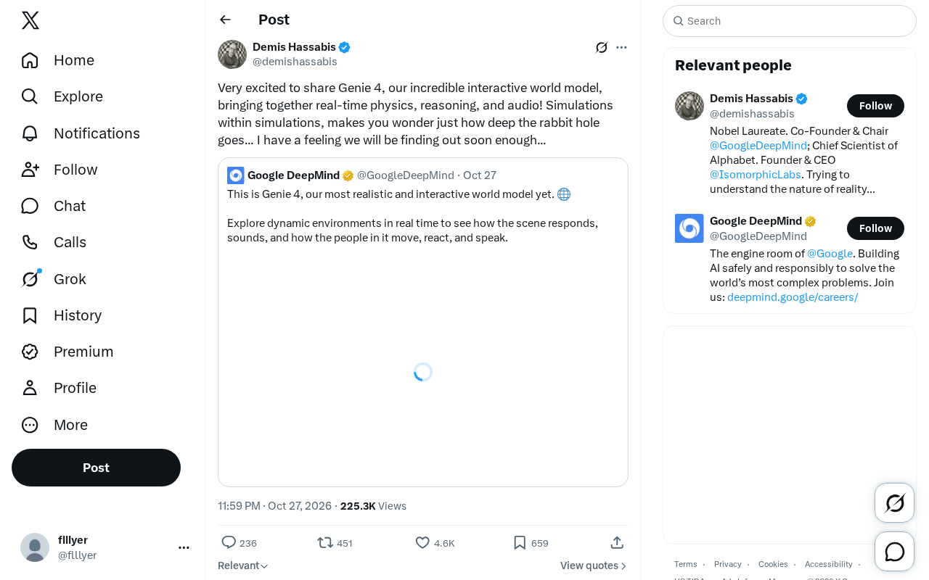This screenshot has height=580, width=929.
Task: Open account menu dots next to flllyer
Action: click(184, 547)
